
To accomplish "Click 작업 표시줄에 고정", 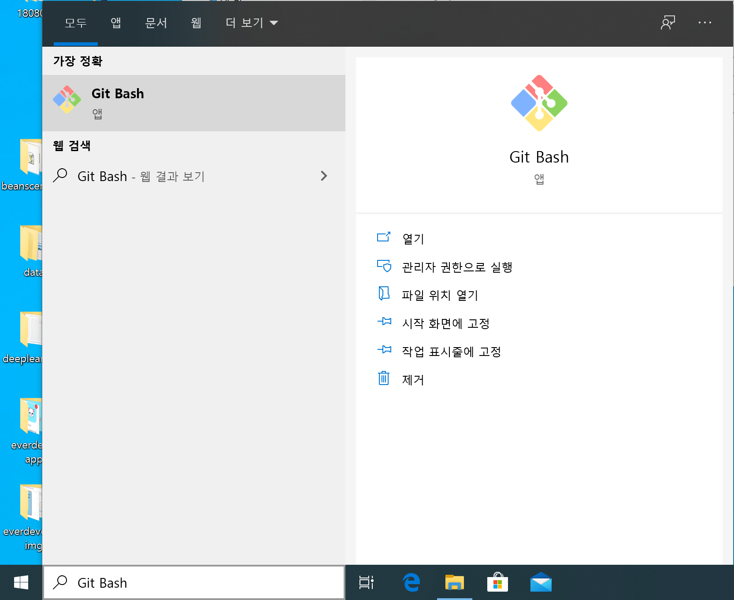I will point(452,351).
